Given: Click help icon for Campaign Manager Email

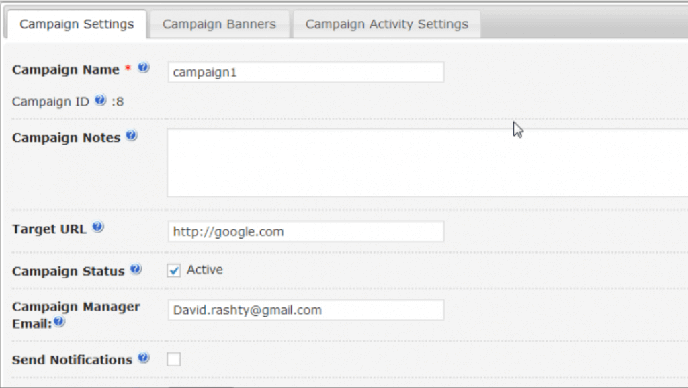Looking at the screenshot, I should point(60,323).
